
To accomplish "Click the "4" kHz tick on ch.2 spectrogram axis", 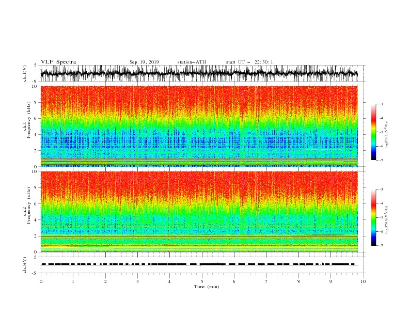I will point(36,220).
